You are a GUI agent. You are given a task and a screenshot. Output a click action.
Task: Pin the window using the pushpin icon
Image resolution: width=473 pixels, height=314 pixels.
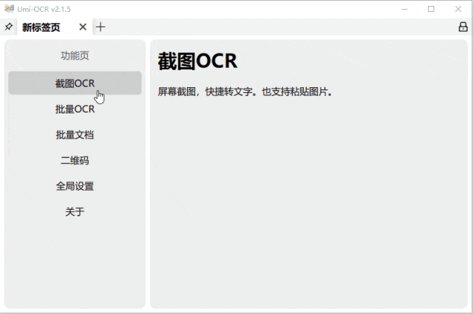click(x=8, y=27)
